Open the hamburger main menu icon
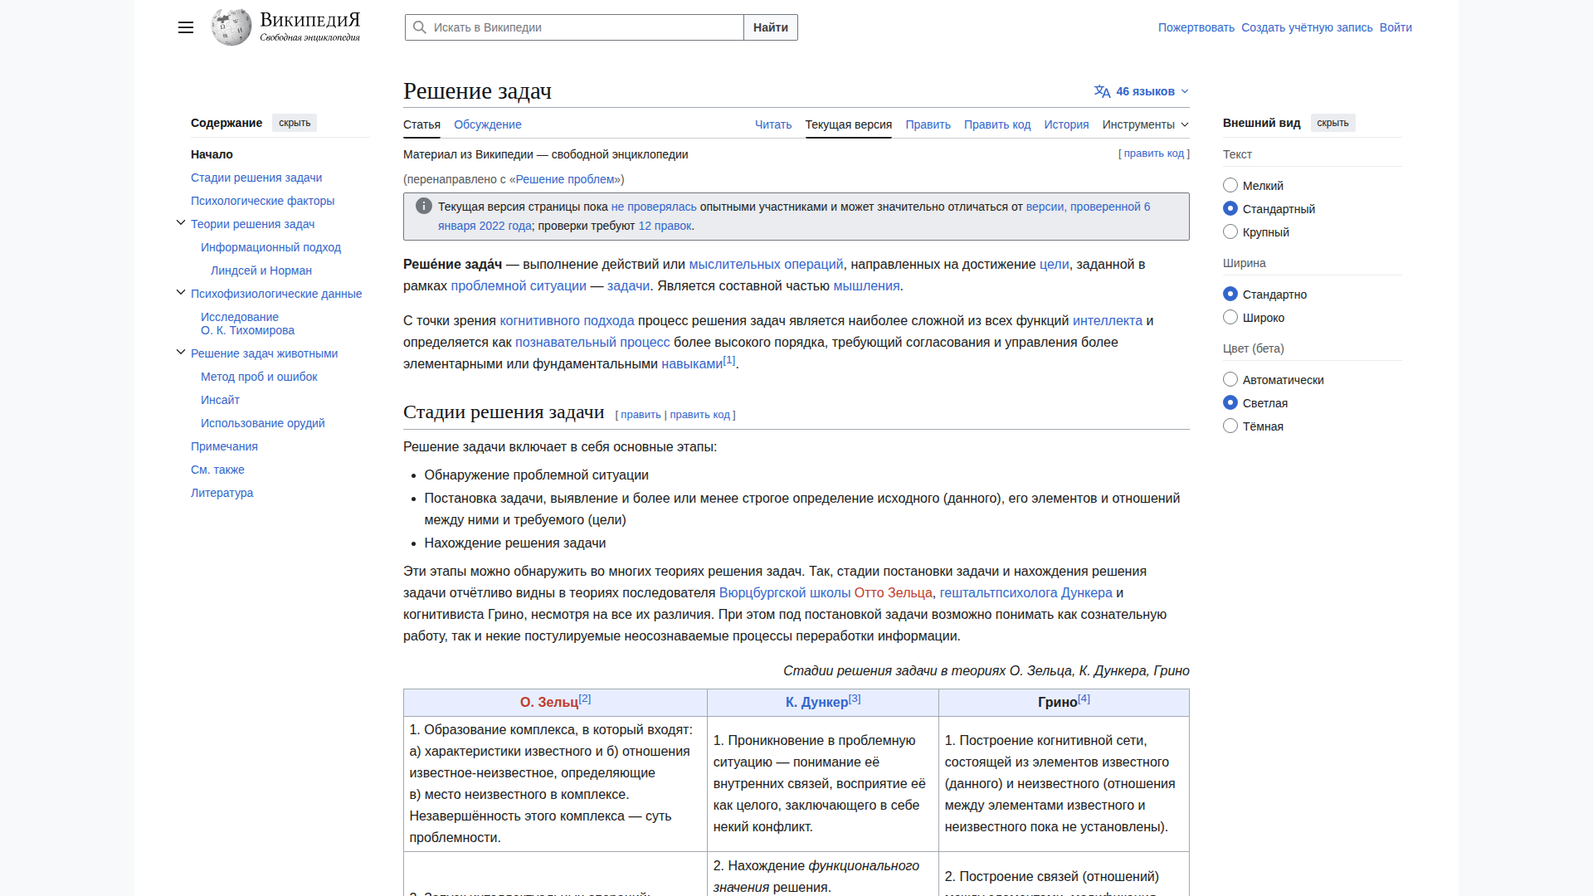 (186, 27)
